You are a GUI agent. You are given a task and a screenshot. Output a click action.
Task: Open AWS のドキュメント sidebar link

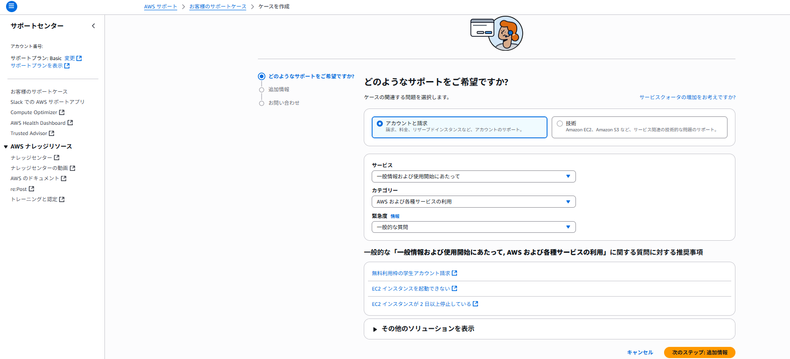[x=35, y=178]
